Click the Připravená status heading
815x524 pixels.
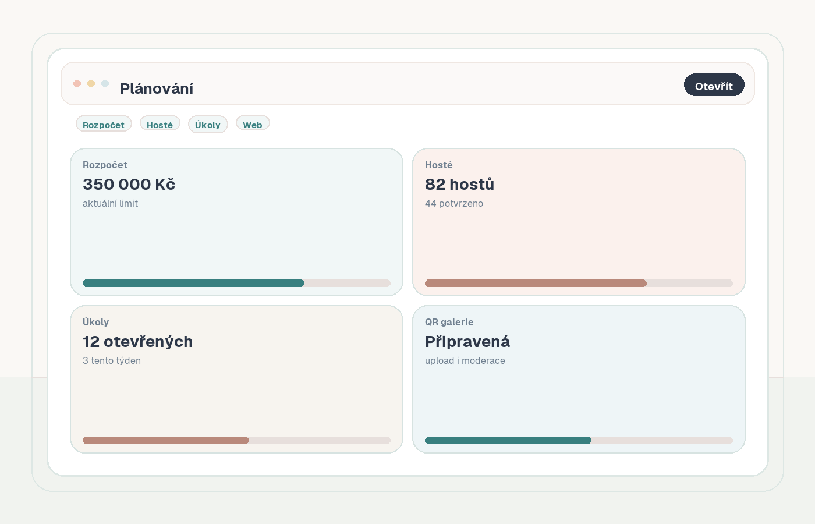(x=467, y=342)
